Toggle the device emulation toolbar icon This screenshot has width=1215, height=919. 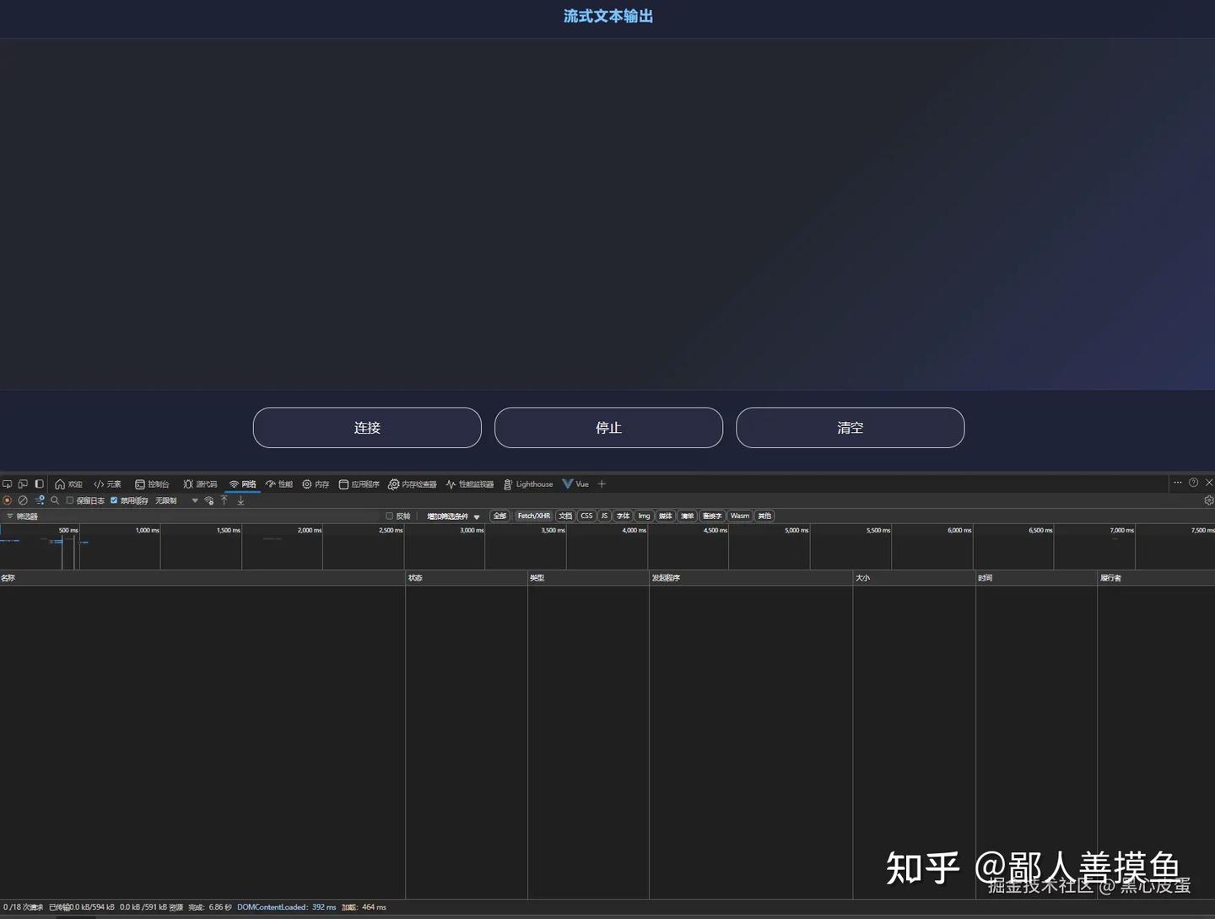[23, 484]
